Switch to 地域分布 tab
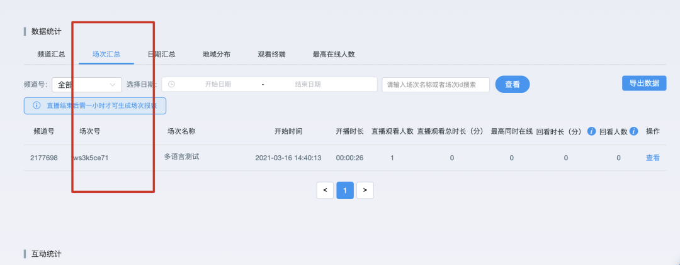Image resolution: width=680 pixels, height=265 pixels. click(x=217, y=54)
